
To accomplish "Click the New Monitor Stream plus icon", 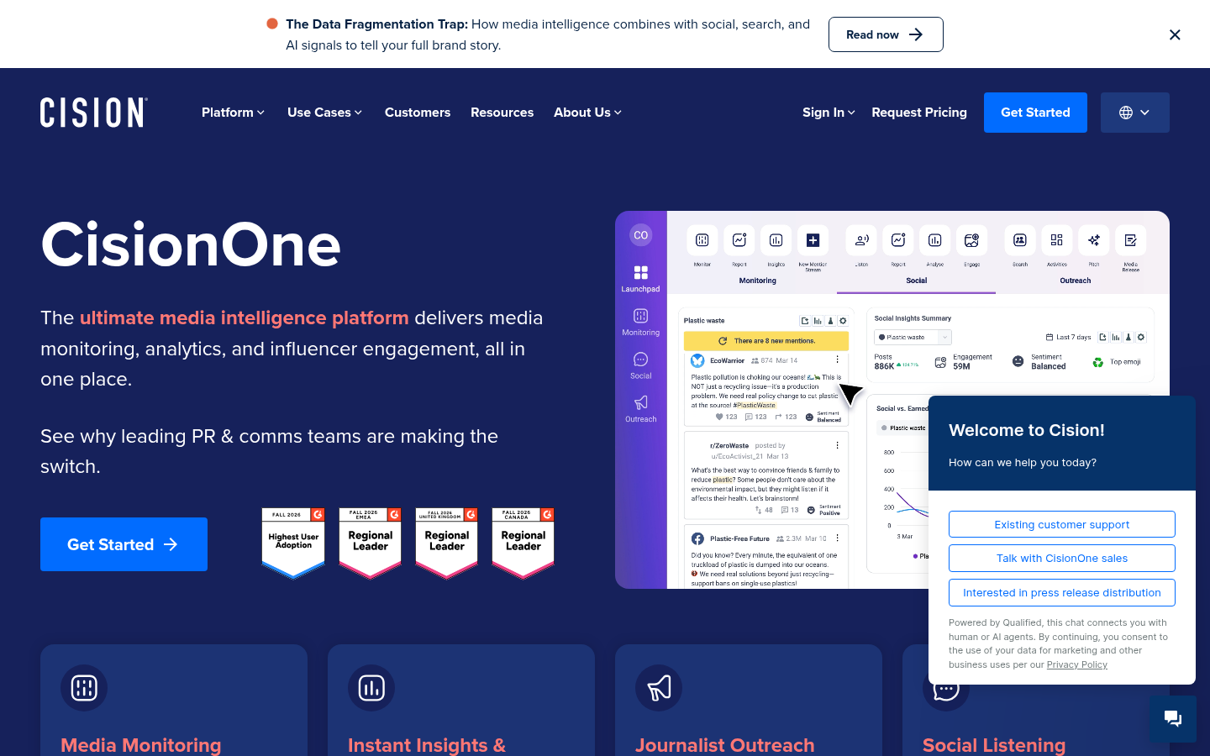I will coord(813,241).
